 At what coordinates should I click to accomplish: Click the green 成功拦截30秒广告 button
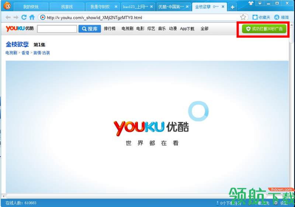(264, 29)
